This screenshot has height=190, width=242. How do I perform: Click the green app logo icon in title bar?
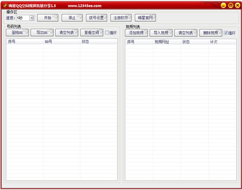pos(5,6)
